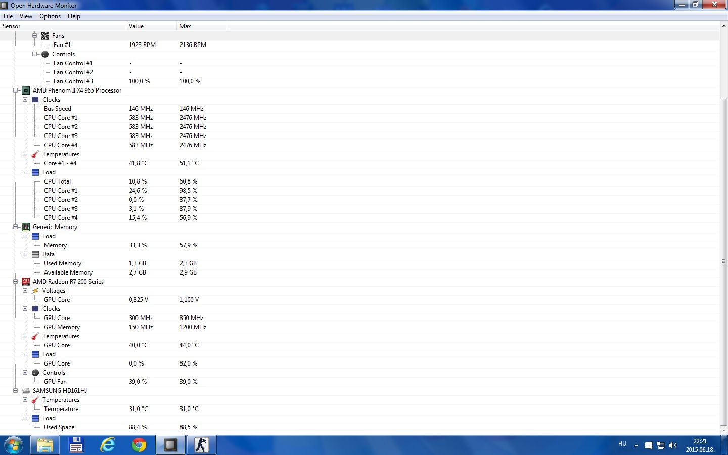
Task: Click the Value column header
Action: pos(151,26)
